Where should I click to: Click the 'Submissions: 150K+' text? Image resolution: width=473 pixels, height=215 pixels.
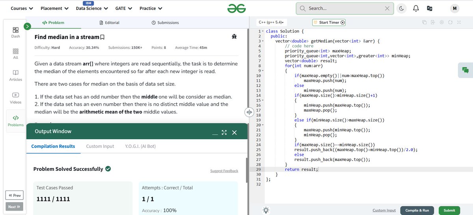125,48
